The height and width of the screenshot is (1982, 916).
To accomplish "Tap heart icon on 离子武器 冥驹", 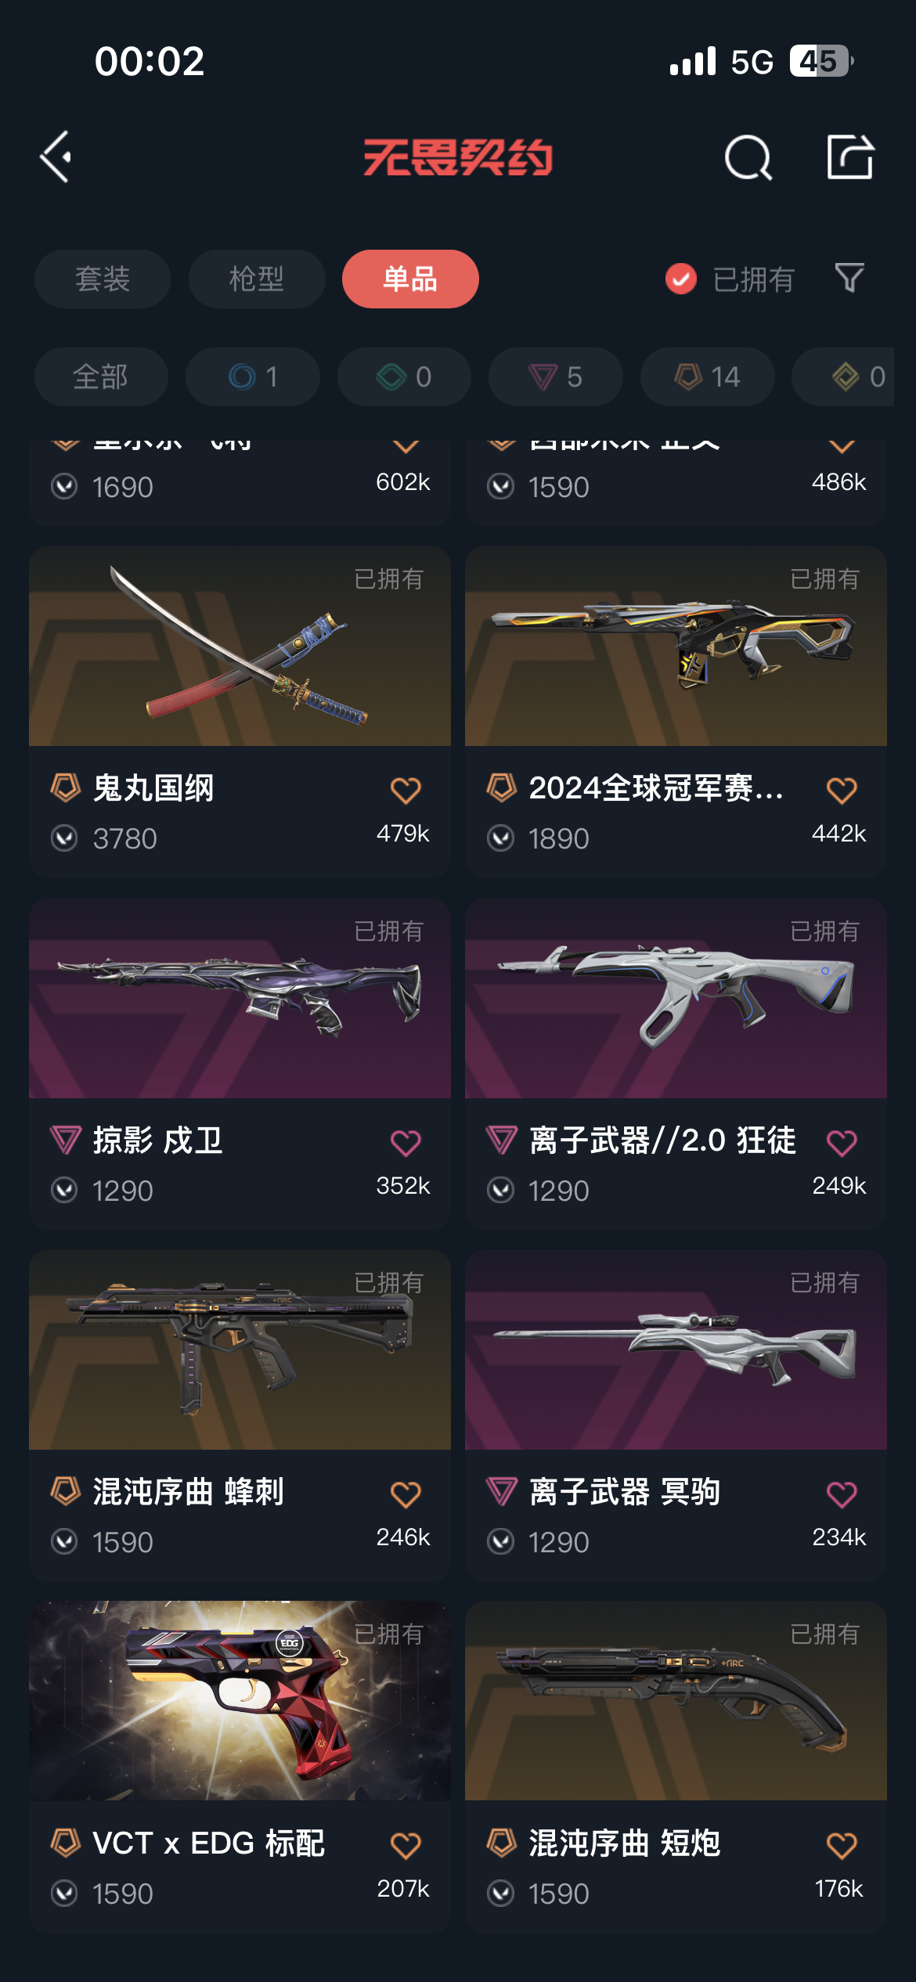I will point(842,1494).
